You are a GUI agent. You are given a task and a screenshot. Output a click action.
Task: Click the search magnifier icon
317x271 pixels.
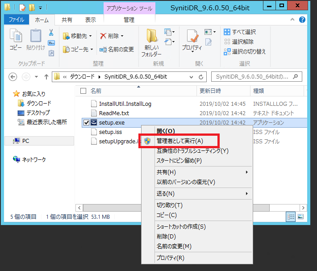(x=296, y=77)
